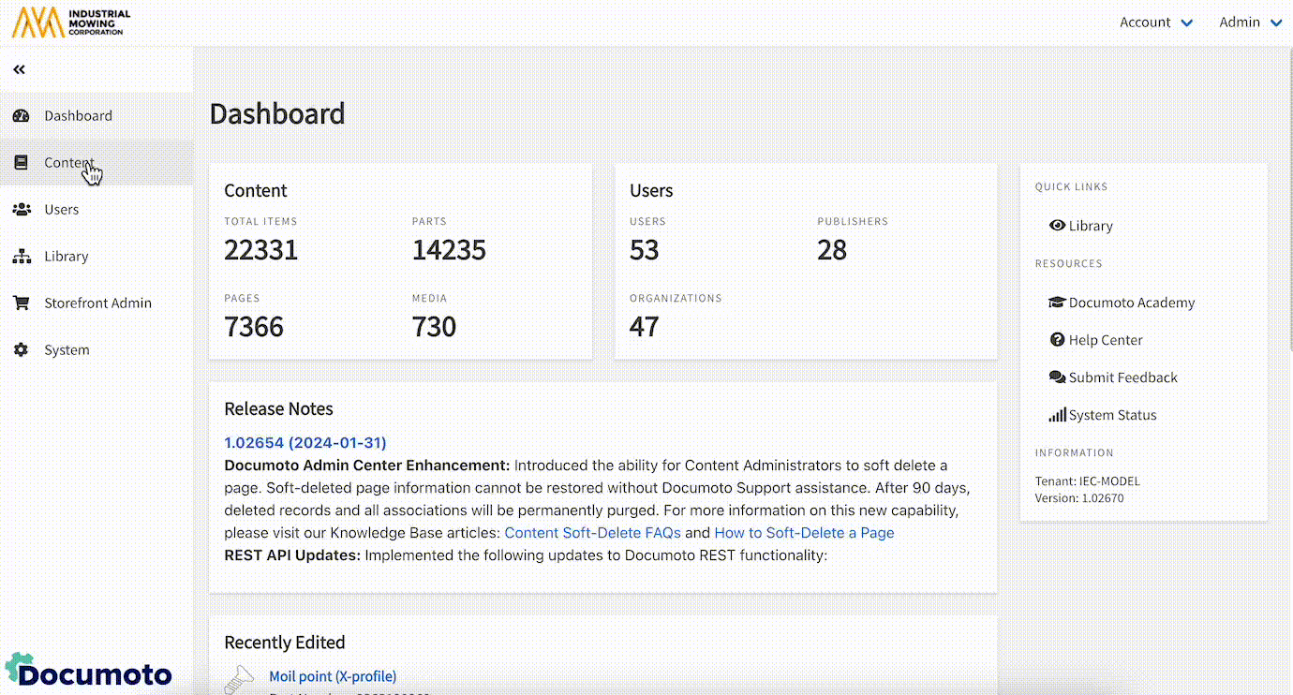Select the System menu item label

(67, 350)
